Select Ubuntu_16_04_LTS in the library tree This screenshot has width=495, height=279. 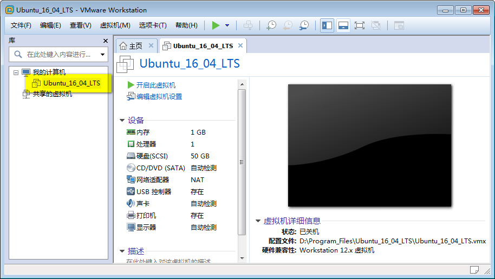tap(71, 83)
